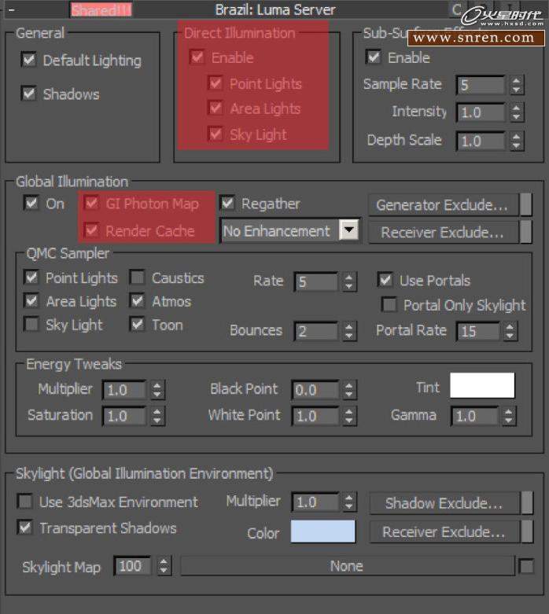Open the light blue Skylight Color swatch
This screenshot has width=549, height=614.
[323, 531]
